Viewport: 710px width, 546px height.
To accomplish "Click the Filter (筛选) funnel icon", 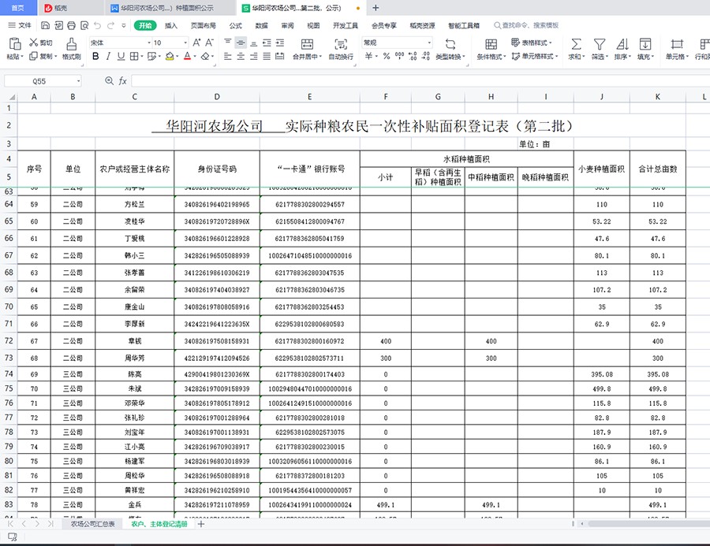I will (599, 44).
